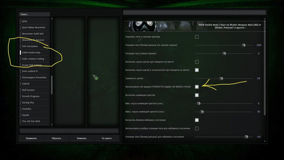Click the settings panel's scroll-down arrow
284x160 pixels.
pyautogui.click(x=265, y=141)
